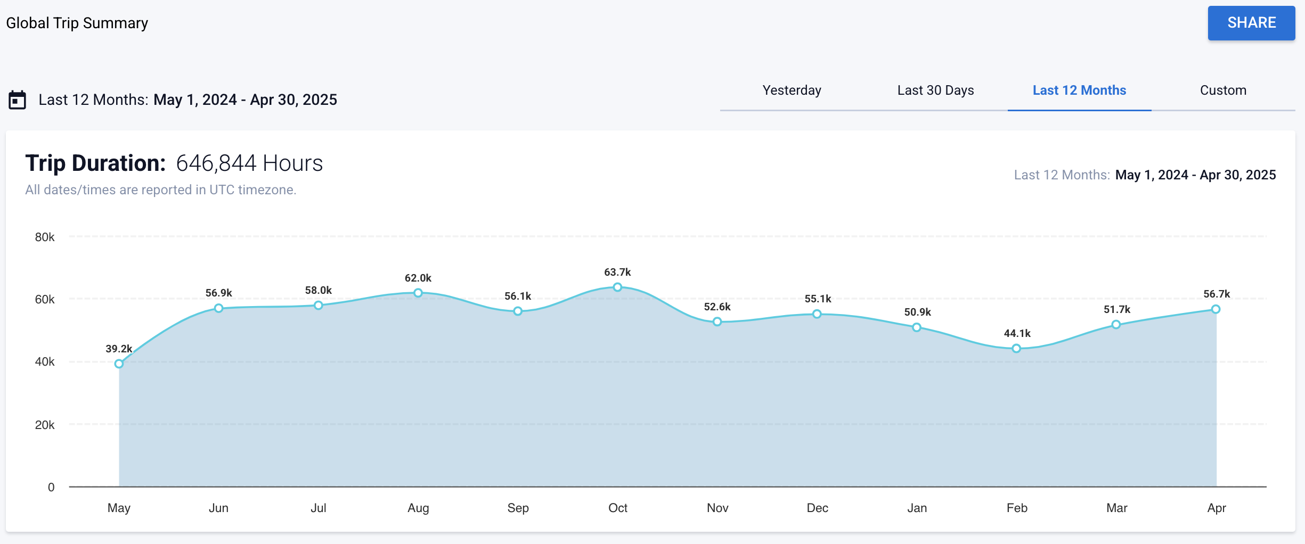
Task: Select the Feb 44.1k lowest marker
Action: coord(1016,348)
